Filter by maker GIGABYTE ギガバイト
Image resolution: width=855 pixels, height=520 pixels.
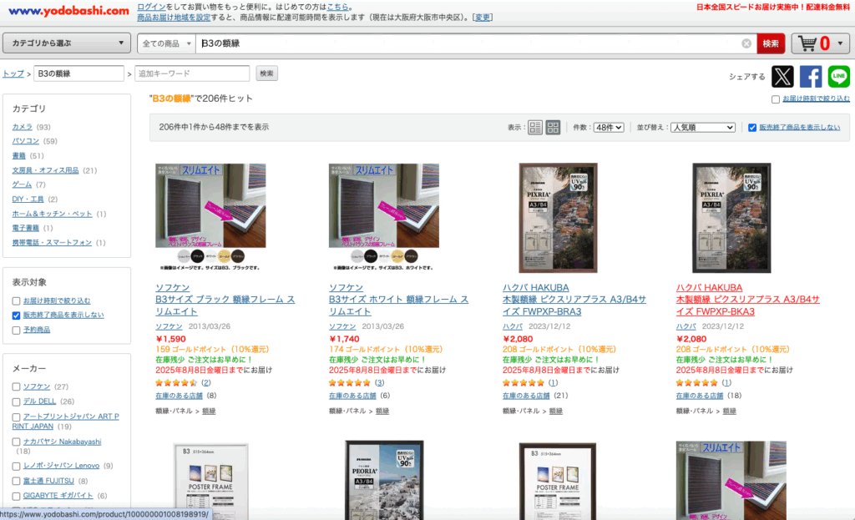point(17,496)
